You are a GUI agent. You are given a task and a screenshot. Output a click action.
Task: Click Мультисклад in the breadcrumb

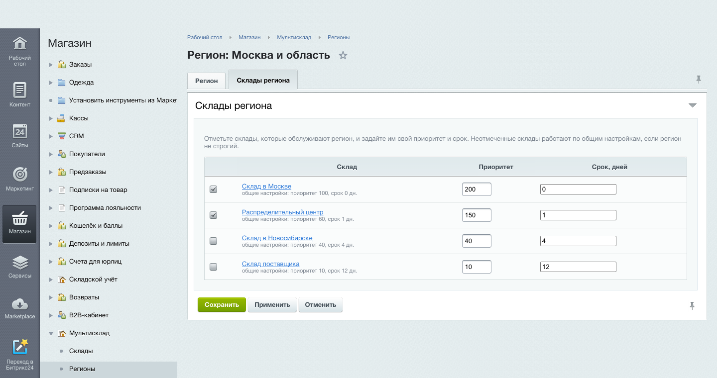pyautogui.click(x=294, y=37)
